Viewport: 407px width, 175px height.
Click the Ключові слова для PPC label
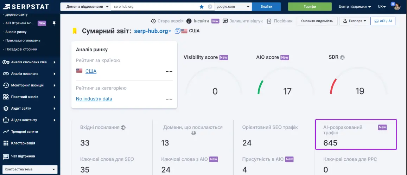click(x=350, y=159)
